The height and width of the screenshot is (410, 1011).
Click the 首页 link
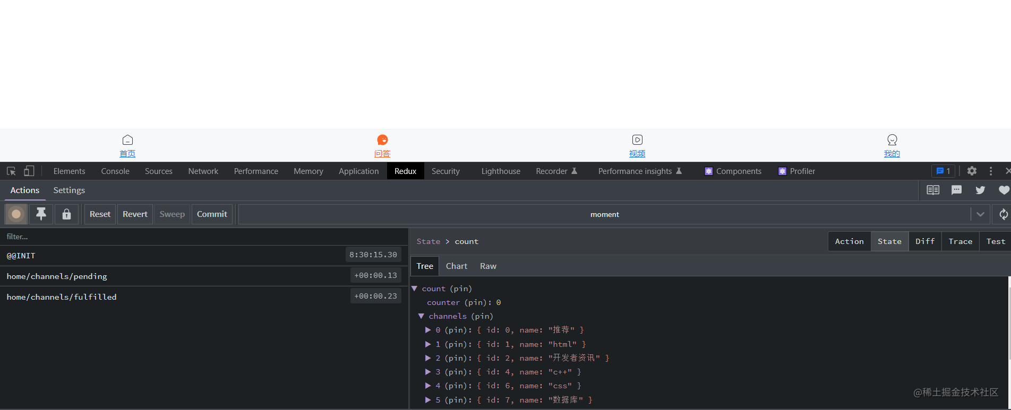[127, 154]
